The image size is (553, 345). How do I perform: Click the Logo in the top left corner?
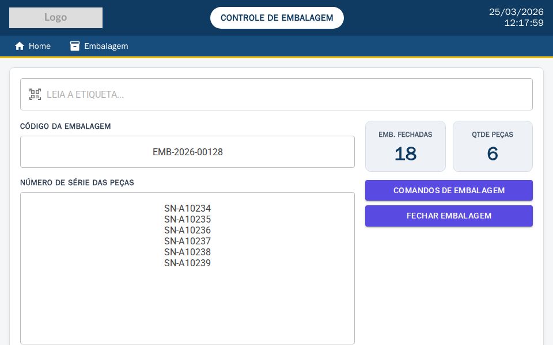pyautogui.click(x=55, y=18)
